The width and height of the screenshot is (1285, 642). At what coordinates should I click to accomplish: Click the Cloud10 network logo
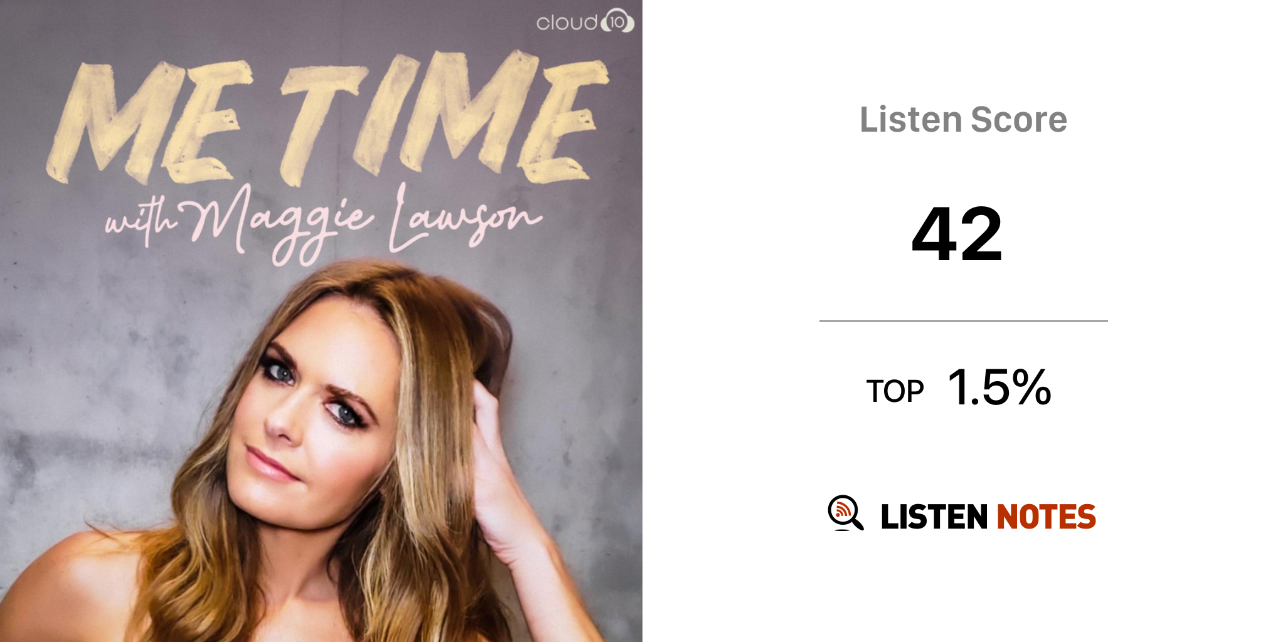coord(585,21)
